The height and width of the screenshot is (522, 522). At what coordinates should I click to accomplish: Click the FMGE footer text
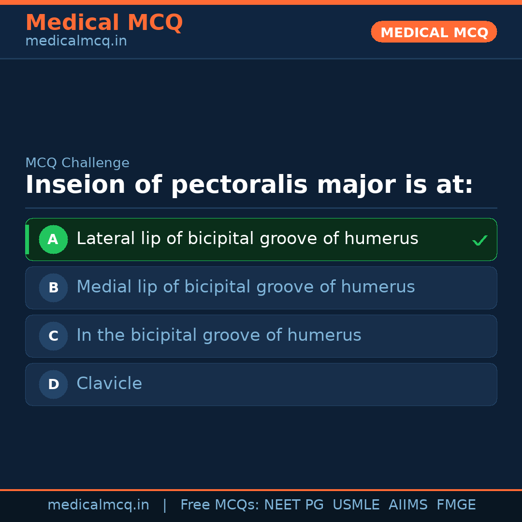coord(456,505)
